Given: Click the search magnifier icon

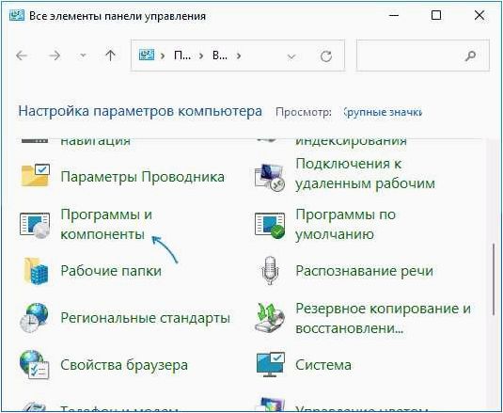Looking at the screenshot, I should (470, 56).
